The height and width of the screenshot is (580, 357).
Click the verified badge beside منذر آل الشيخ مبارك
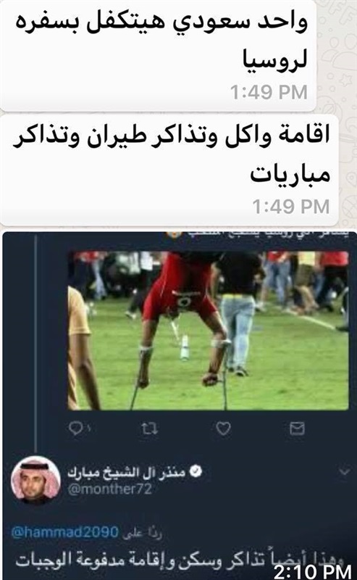point(196,471)
